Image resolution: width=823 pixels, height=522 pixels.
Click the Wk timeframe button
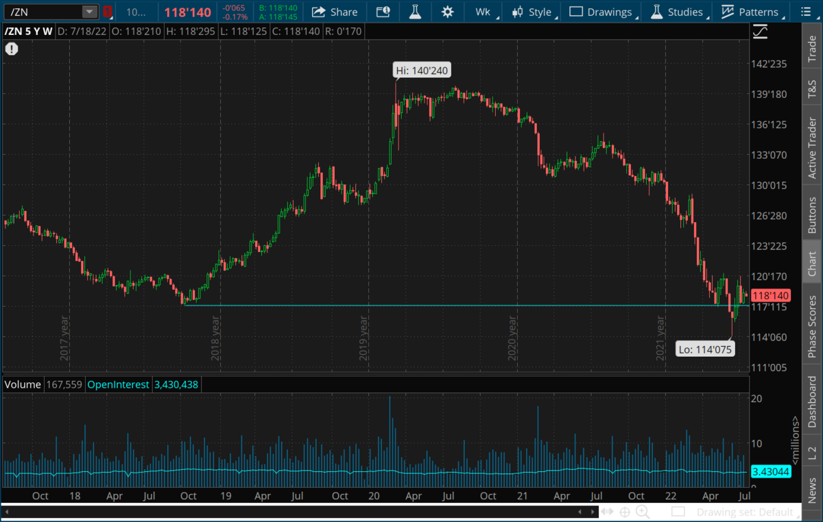(x=483, y=12)
